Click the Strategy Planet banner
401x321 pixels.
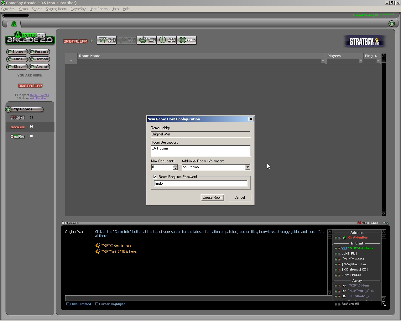coord(364,41)
